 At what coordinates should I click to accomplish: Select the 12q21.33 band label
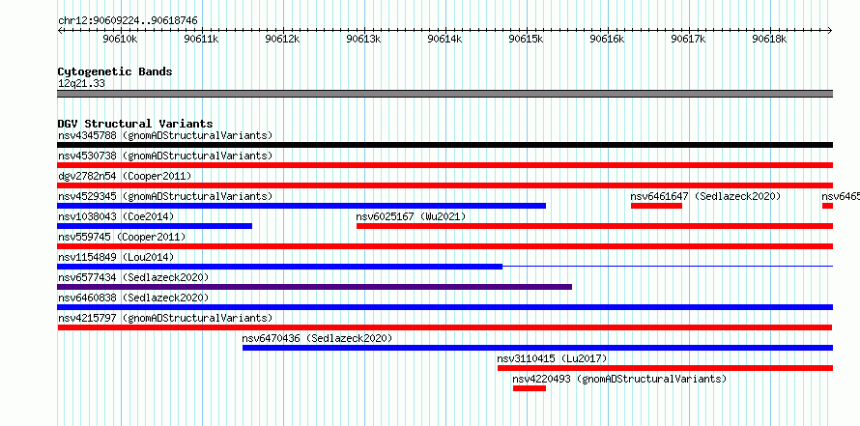click(81, 84)
